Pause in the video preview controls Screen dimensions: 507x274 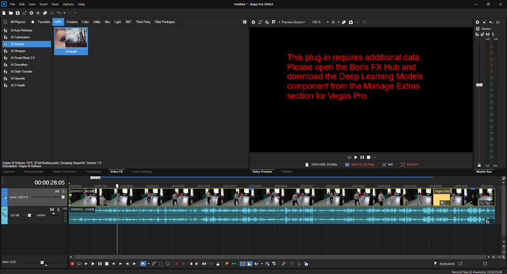(x=362, y=158)
